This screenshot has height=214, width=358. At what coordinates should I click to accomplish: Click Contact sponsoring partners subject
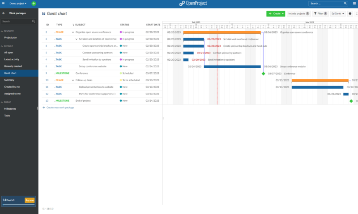(x=98, y=53)
